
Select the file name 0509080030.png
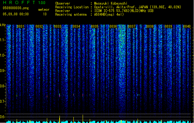[x=16, y=8]
